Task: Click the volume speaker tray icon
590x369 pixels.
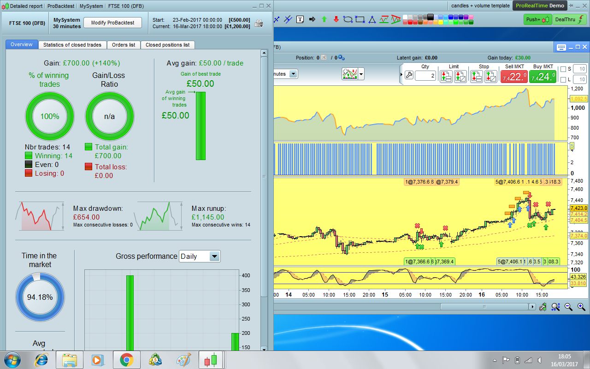Action: point(539,360)
